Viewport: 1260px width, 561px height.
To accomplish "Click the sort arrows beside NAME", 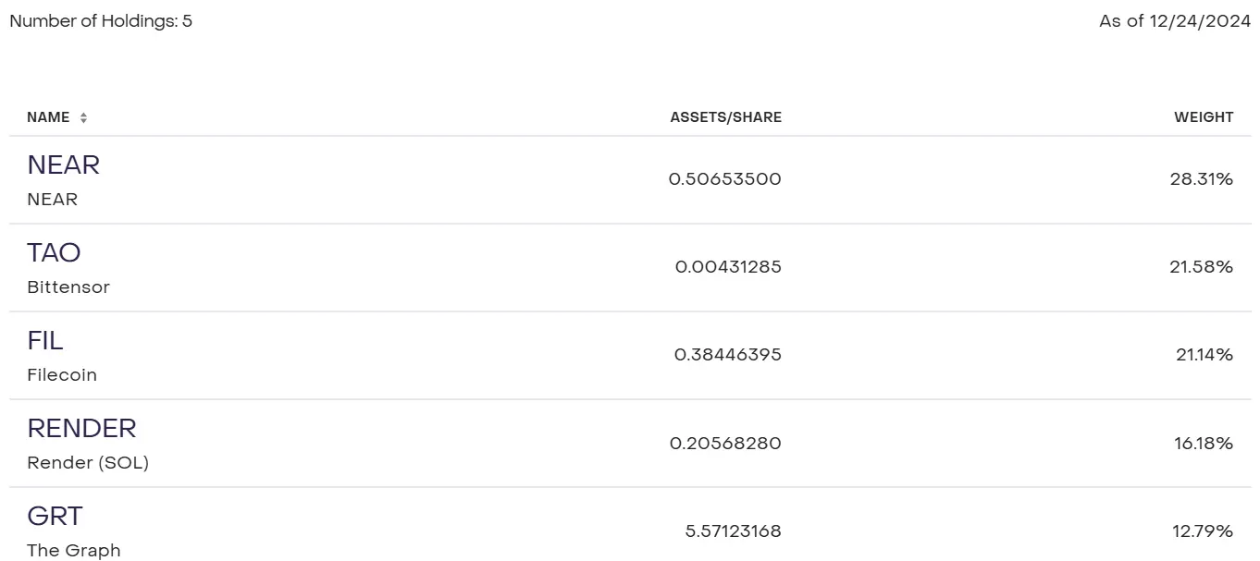I will [x=83, y=118].
